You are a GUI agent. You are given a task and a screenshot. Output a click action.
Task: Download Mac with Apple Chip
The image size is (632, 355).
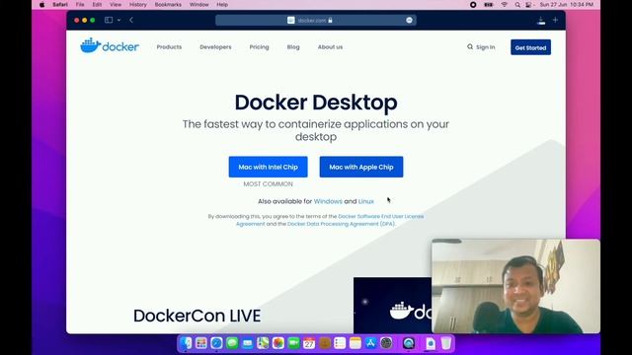click(361, 167)
